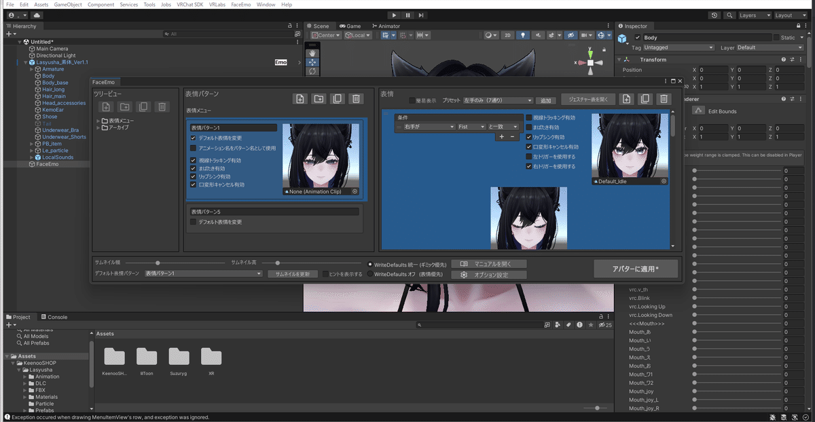
Task: Open Undo History with the clock icon
Action: tap(714, 15)
